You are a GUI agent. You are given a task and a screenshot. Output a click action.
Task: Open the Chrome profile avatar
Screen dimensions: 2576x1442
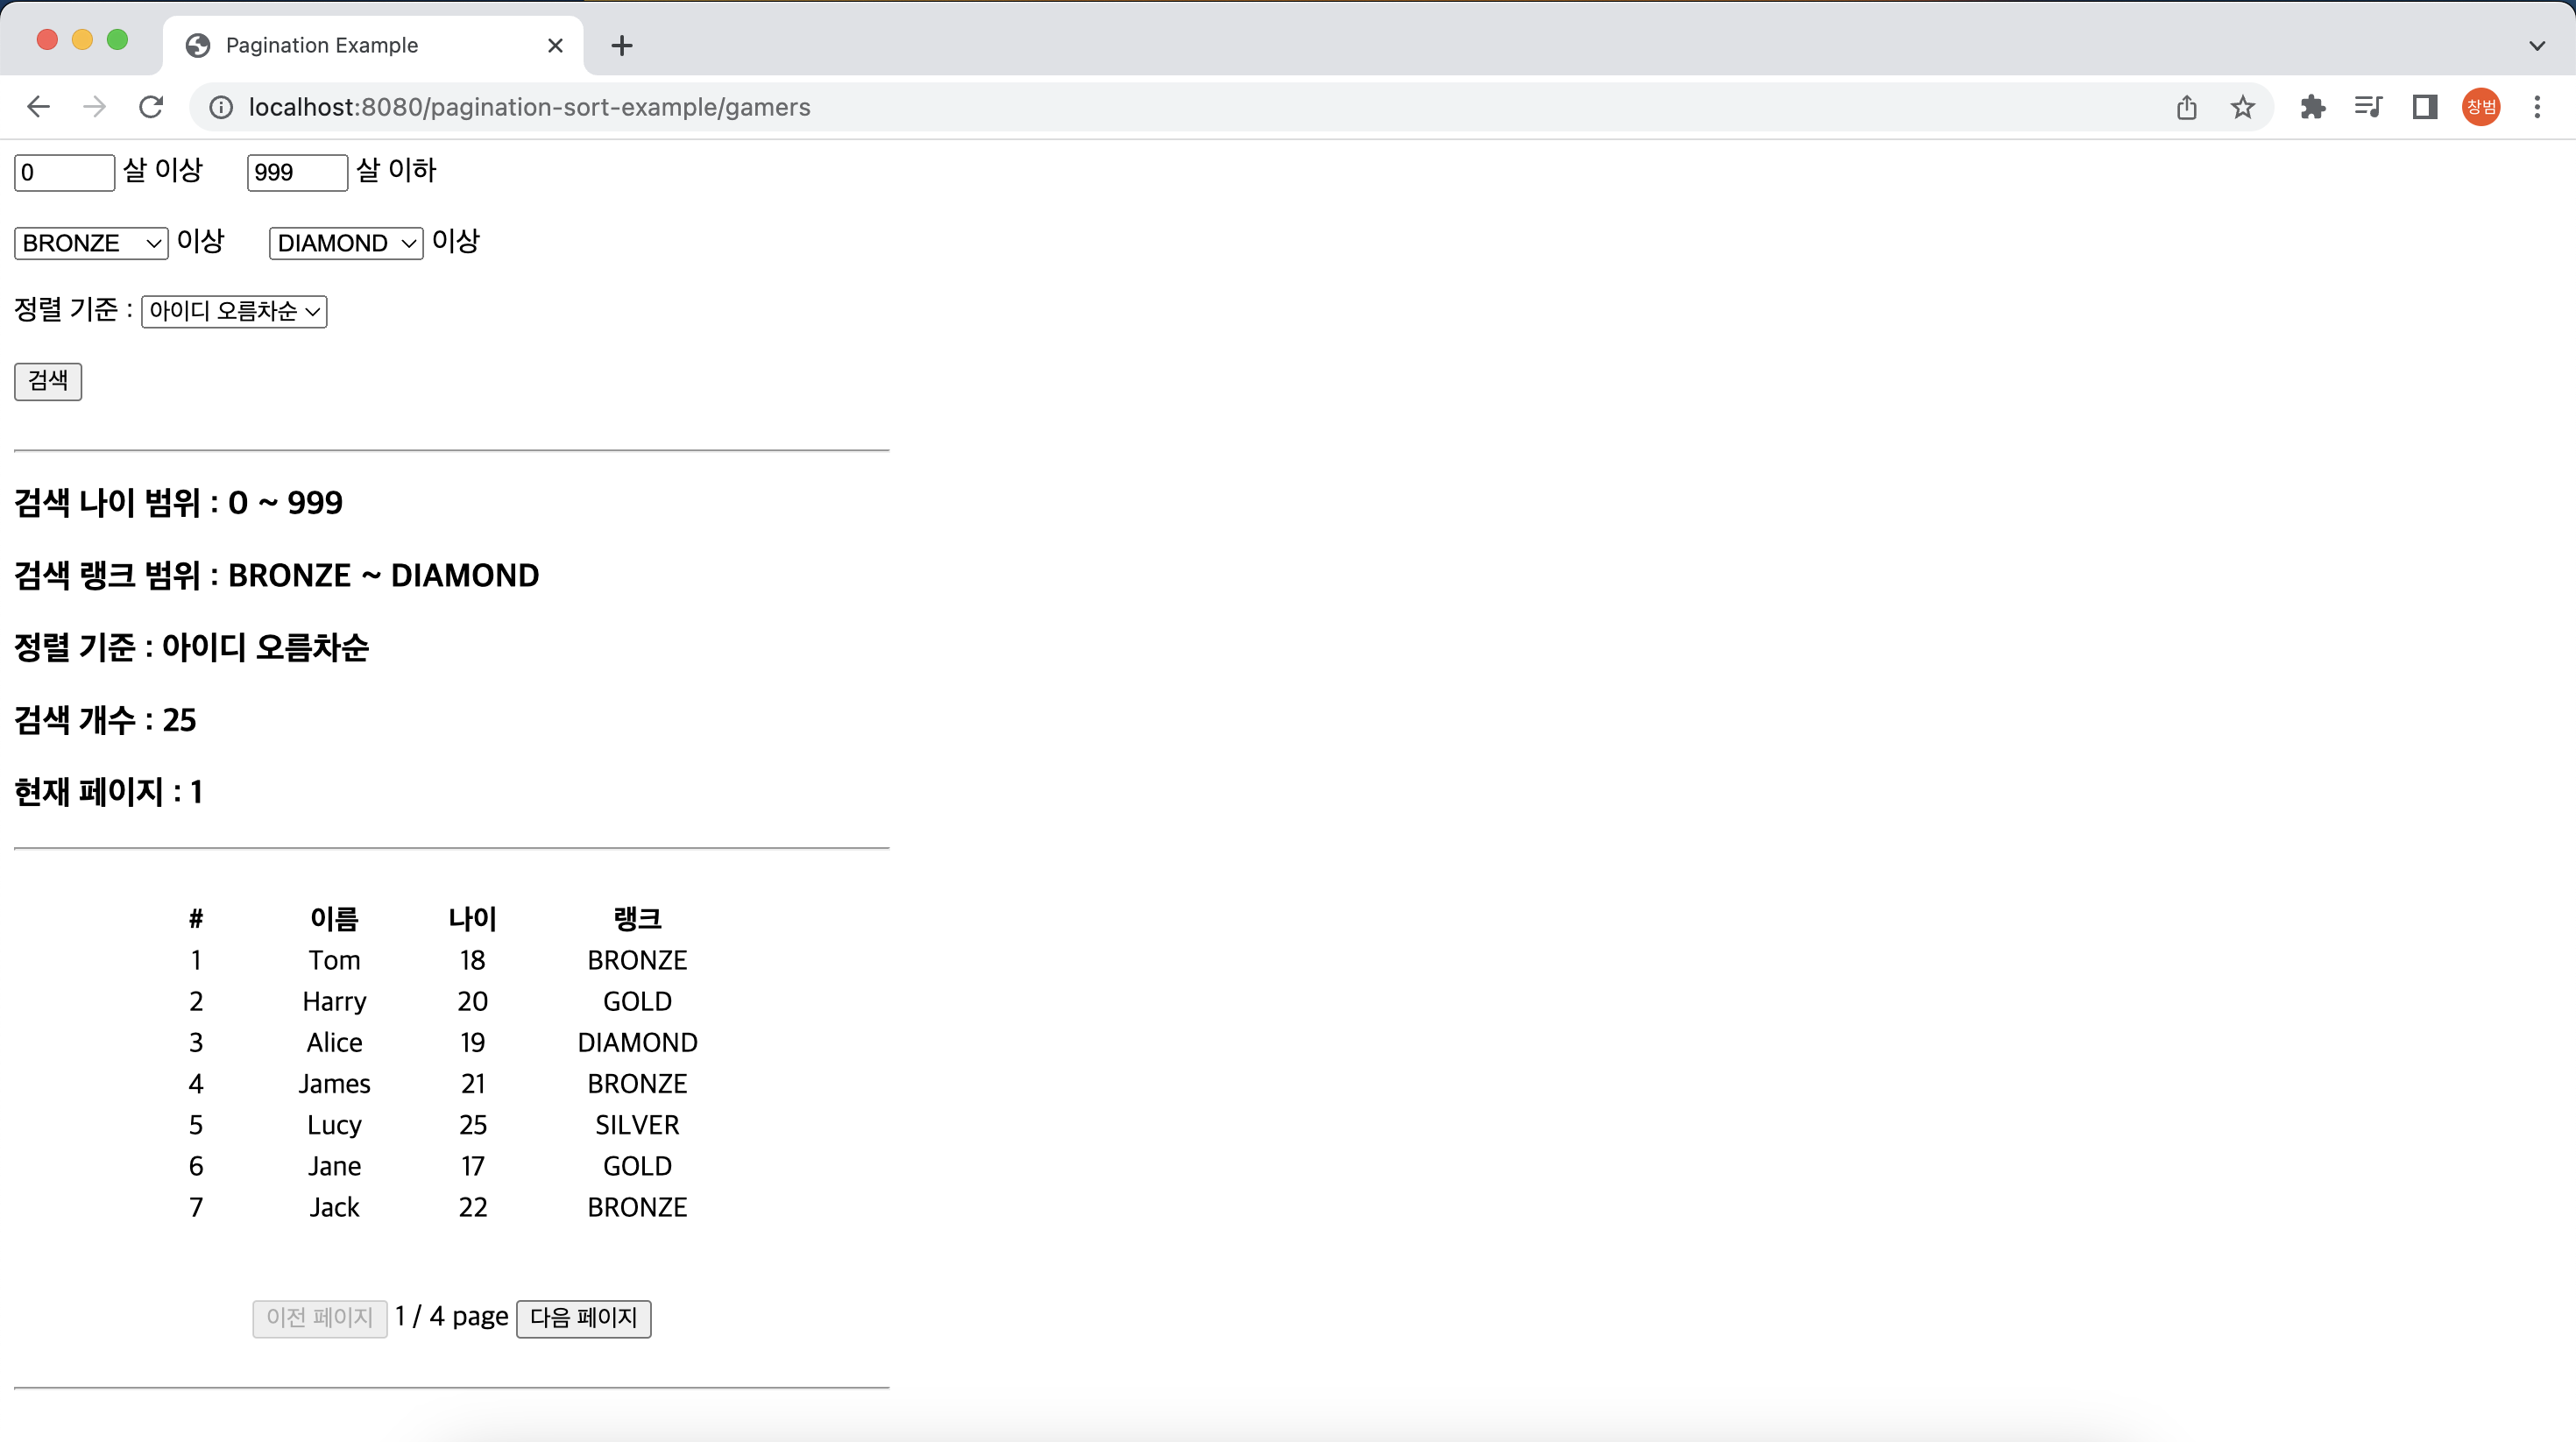click(2481, 107)
